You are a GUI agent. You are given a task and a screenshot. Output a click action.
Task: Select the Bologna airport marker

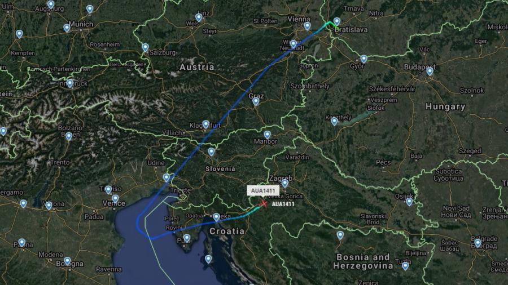tap(67, 261)
